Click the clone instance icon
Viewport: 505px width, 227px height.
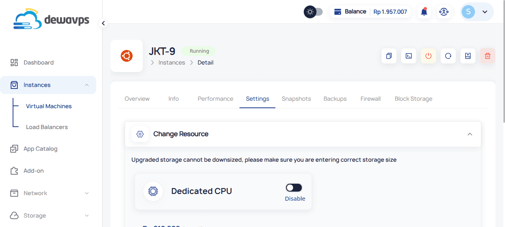389,55
